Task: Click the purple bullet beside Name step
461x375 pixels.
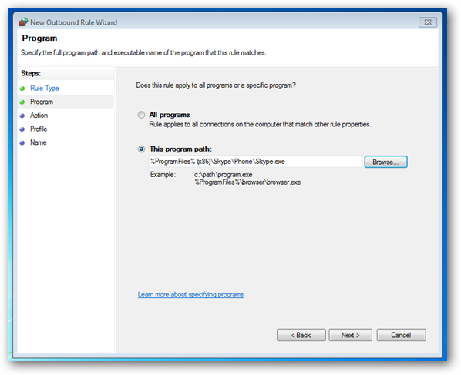Action: (x=22, y=143)
